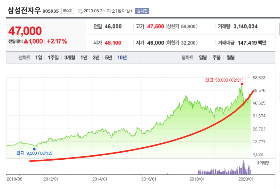Click the 2014/01 x-axis label
The image size is (280, 188).
coord(100,179)
